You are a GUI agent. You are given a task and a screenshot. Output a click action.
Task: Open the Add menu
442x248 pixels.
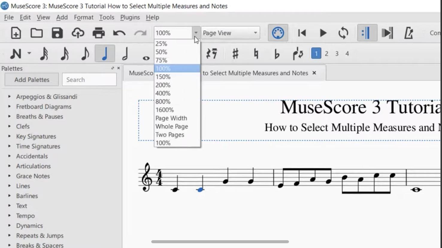(x=62, y=17)
